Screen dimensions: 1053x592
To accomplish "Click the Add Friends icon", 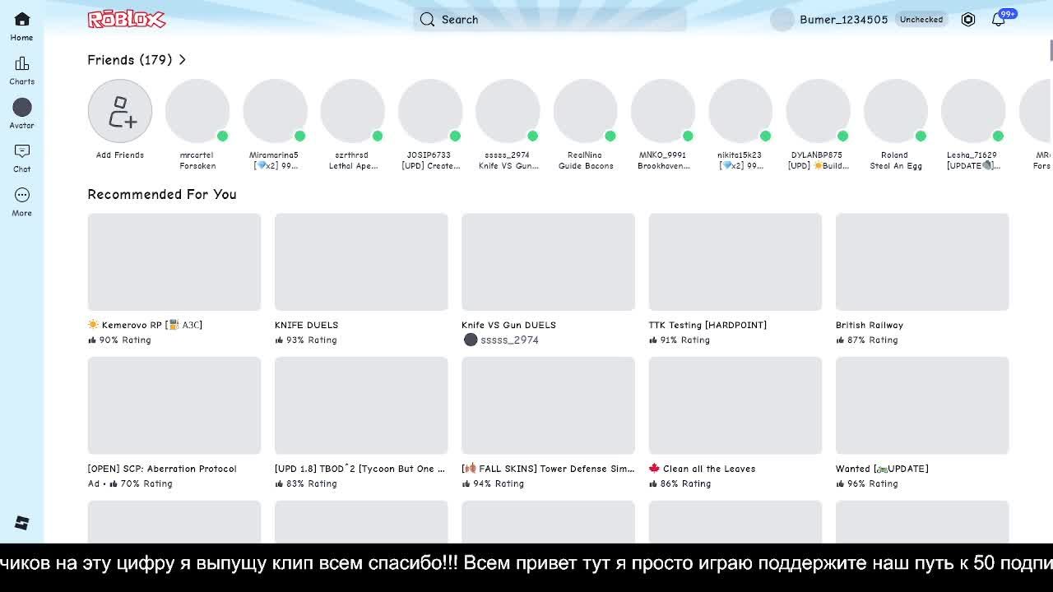I will coord(120,111).
